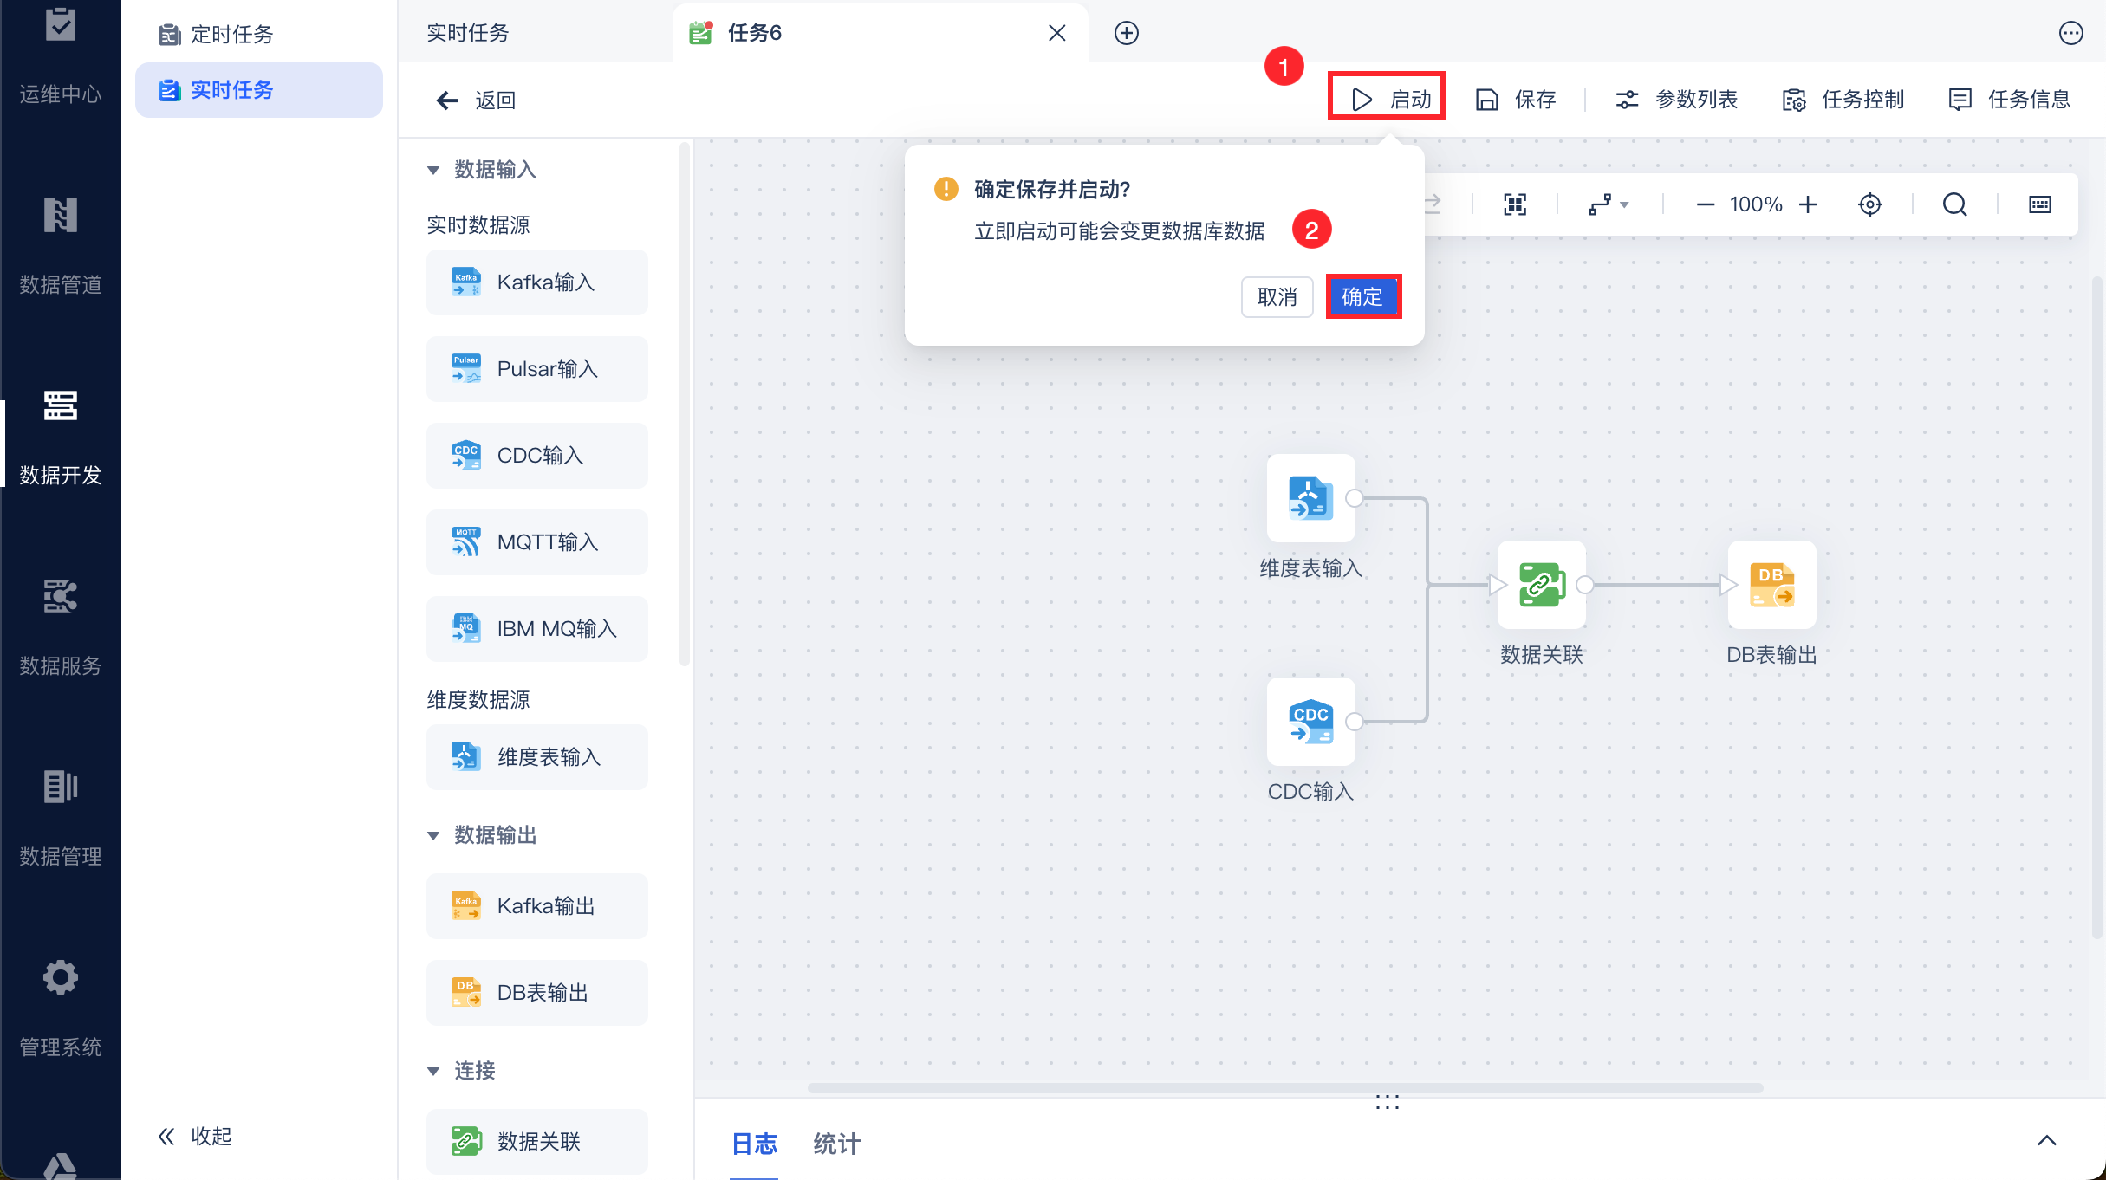
Task: Switch to the 统计 tab
Action: pos(836,1144)
